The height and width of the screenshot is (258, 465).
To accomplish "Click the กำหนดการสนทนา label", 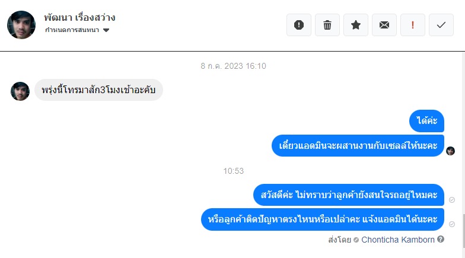I will [72, 30].
